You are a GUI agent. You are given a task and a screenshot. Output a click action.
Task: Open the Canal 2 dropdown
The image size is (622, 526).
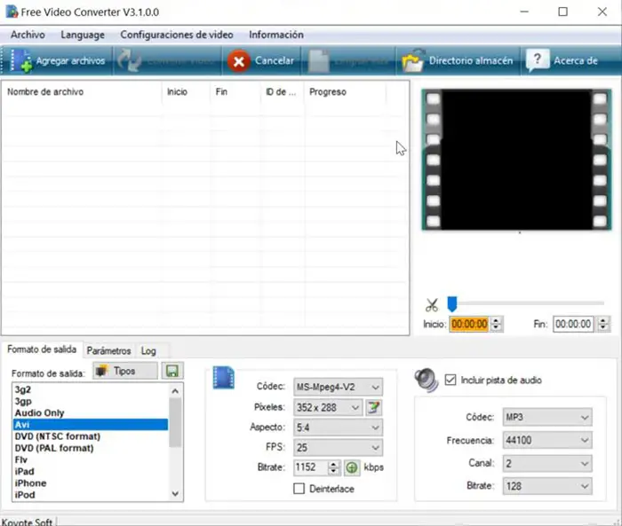547,463
